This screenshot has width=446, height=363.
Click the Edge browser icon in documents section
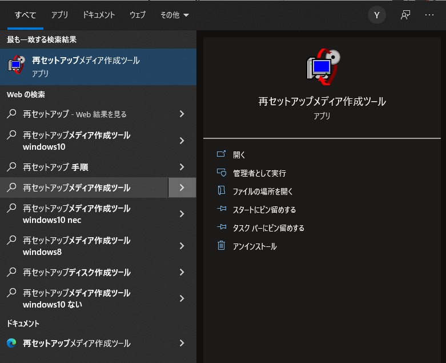(11, 343)
